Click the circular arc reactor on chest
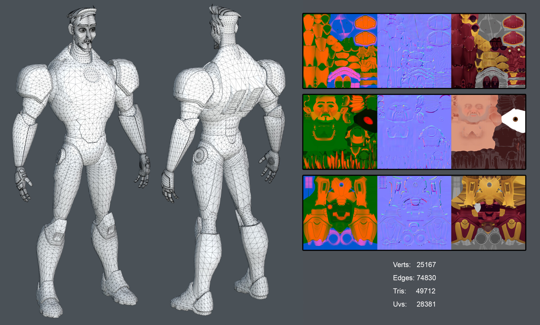 tap(91, 75)
